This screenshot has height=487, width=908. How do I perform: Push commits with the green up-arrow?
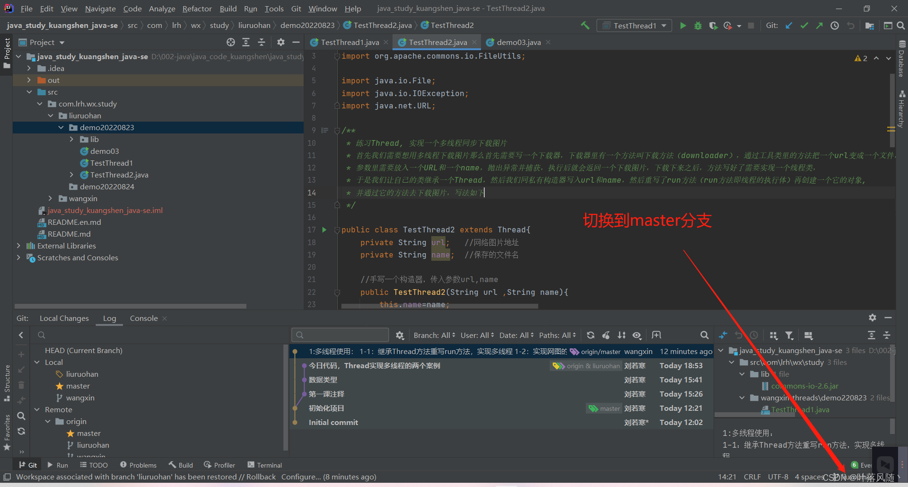pyautogui.click(x=819, y=26)
